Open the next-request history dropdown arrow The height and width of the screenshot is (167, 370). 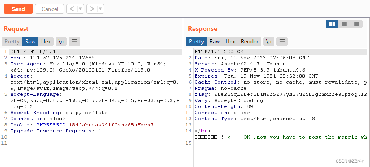point(101,9)
